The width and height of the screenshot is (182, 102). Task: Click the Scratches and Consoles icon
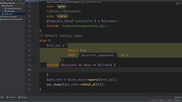click(x=1, y=20)
